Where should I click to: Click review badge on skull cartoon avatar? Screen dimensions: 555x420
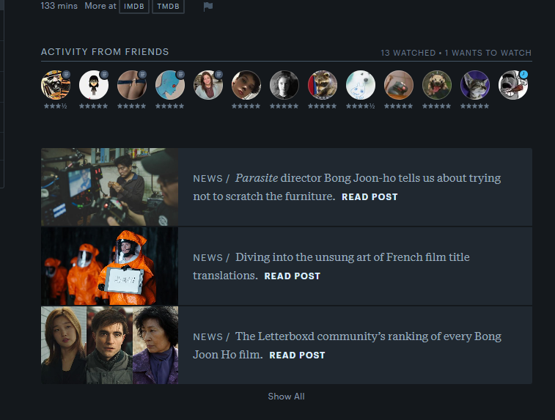point(66,74)
